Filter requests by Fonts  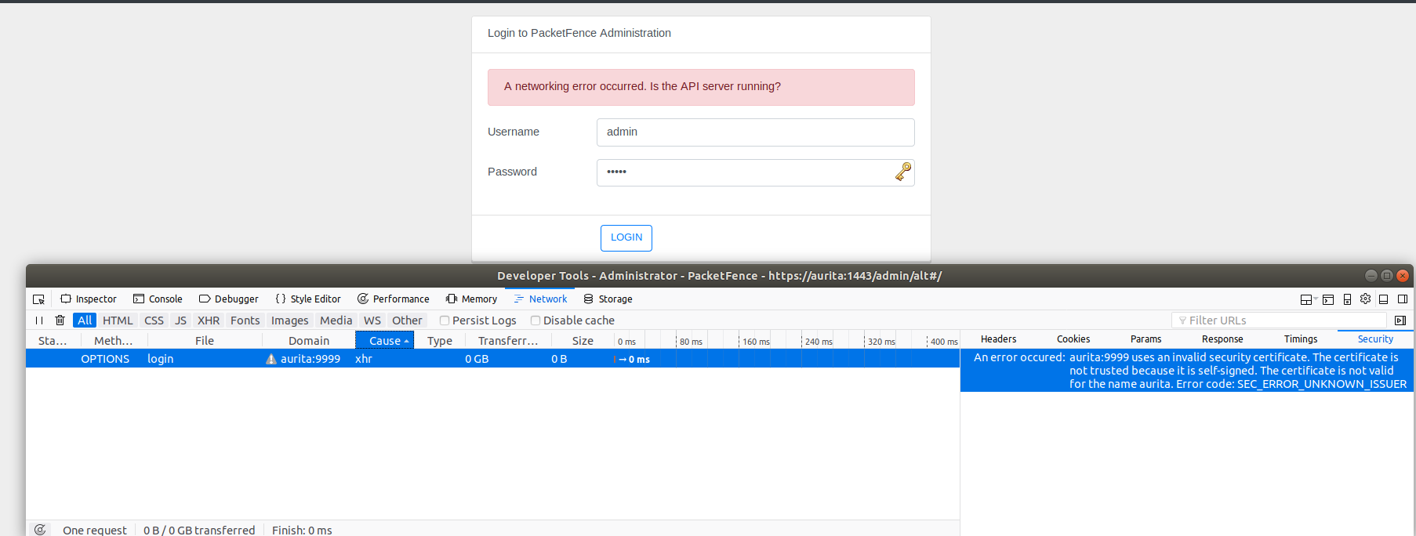point(245,321)
